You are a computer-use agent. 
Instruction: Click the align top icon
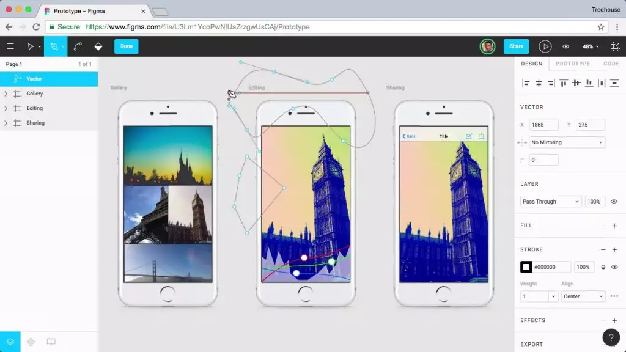coord(563,83)
